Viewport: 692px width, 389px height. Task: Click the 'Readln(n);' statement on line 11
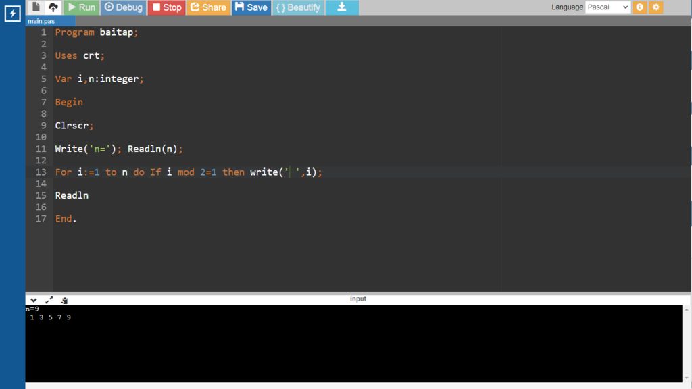155,149
